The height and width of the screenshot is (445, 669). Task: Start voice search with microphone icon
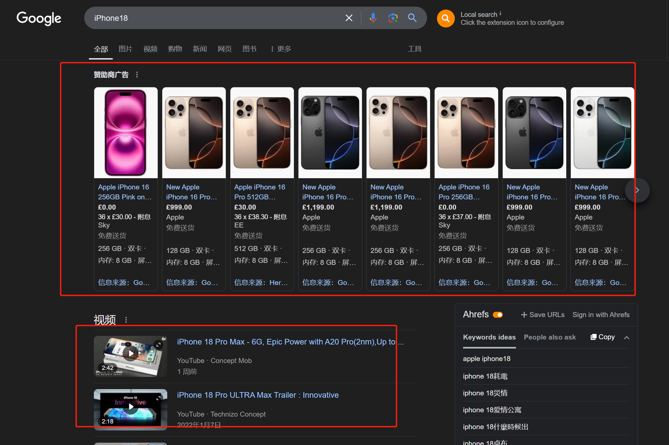point(373,18)
